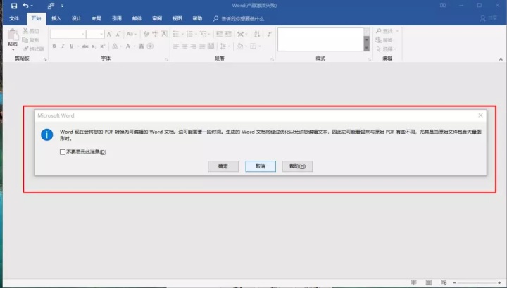The width and height of the screenshot is (507, 288).
Task: Toggle Underline formatting
Action: (x=71, y=46)
